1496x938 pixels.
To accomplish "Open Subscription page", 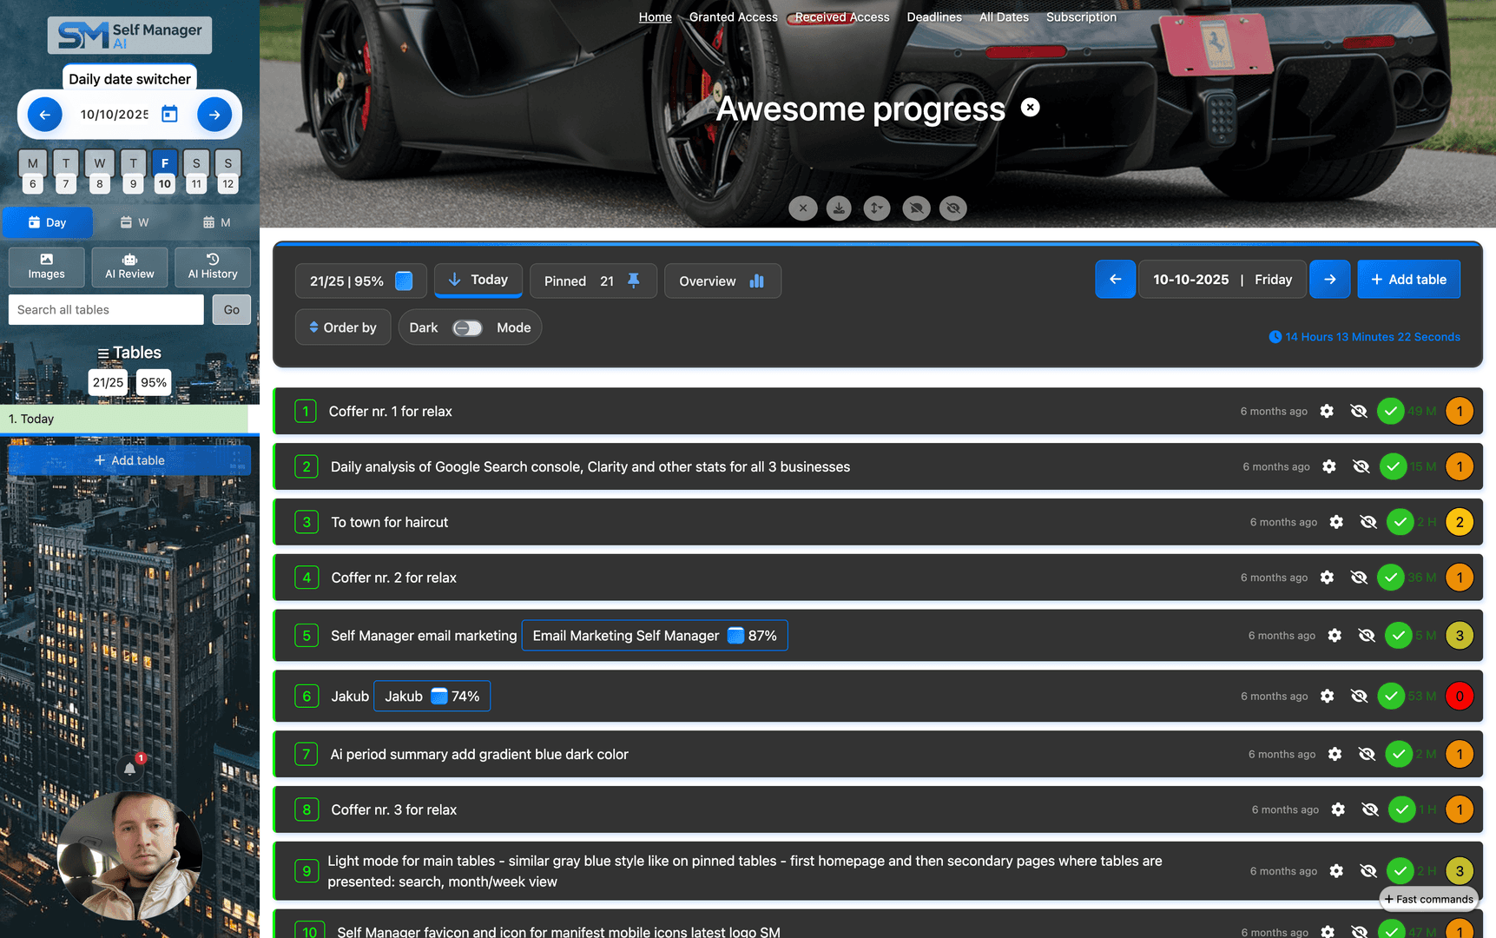I will click(x=1081, y=17).
